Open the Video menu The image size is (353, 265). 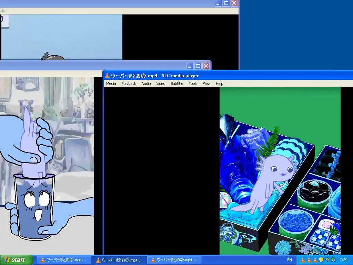click(161, 84)
